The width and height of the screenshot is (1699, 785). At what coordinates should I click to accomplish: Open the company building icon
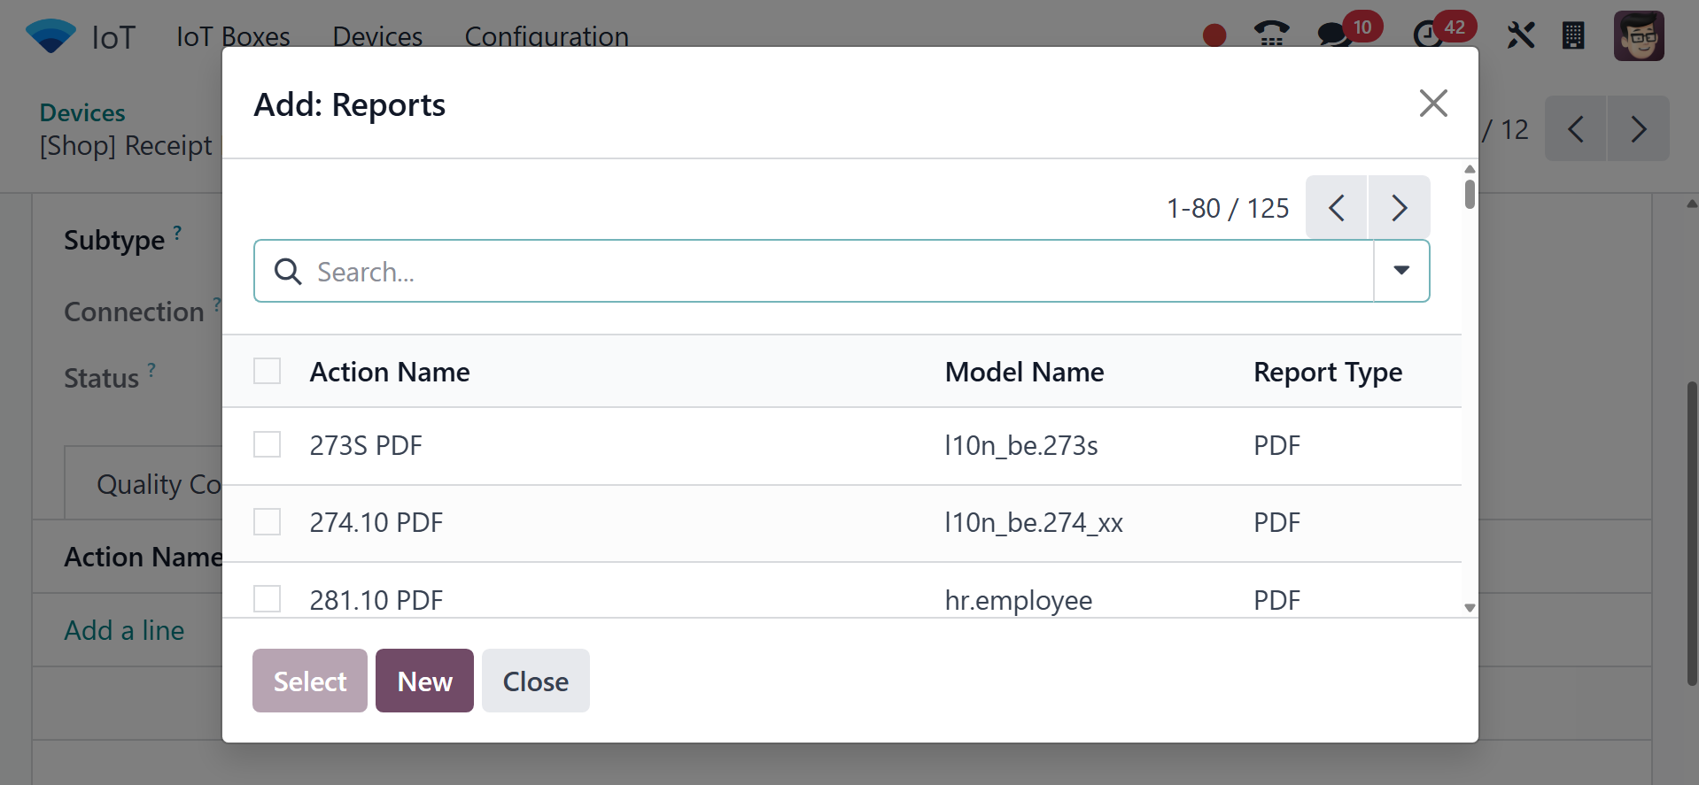tap(1573, 35)
